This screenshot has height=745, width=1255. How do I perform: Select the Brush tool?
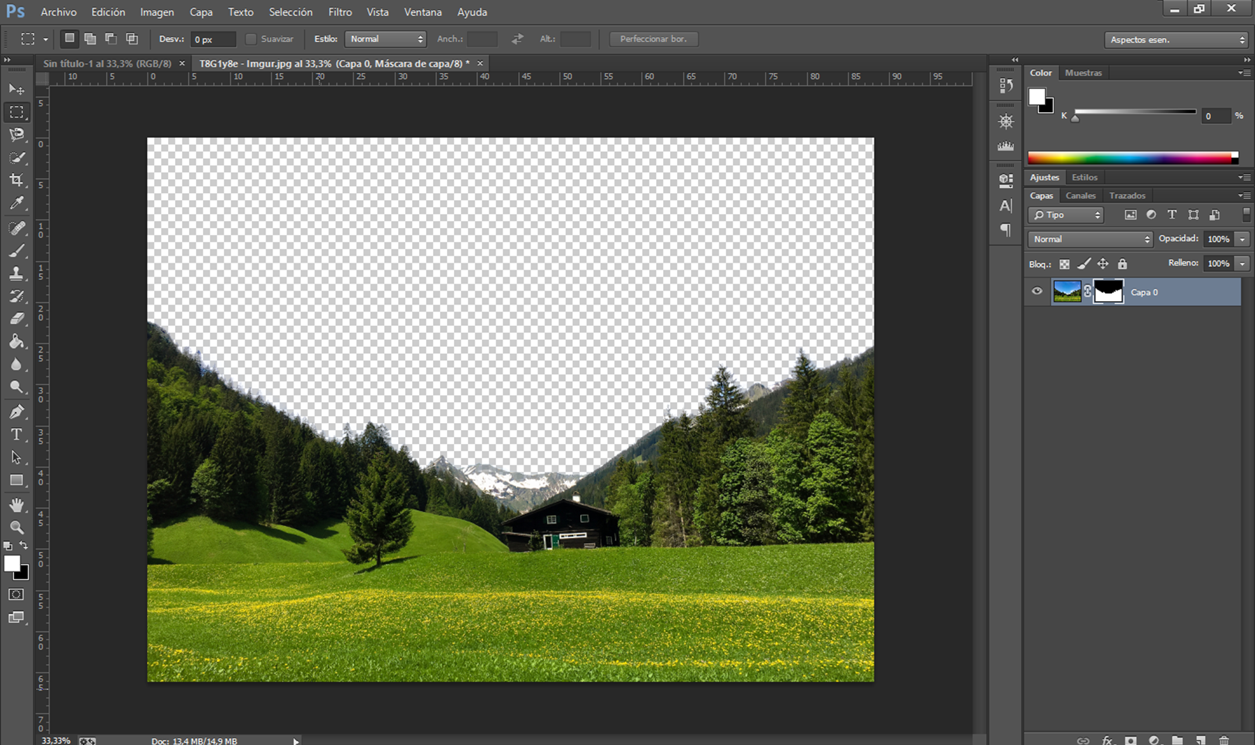[x=17, y=251]
